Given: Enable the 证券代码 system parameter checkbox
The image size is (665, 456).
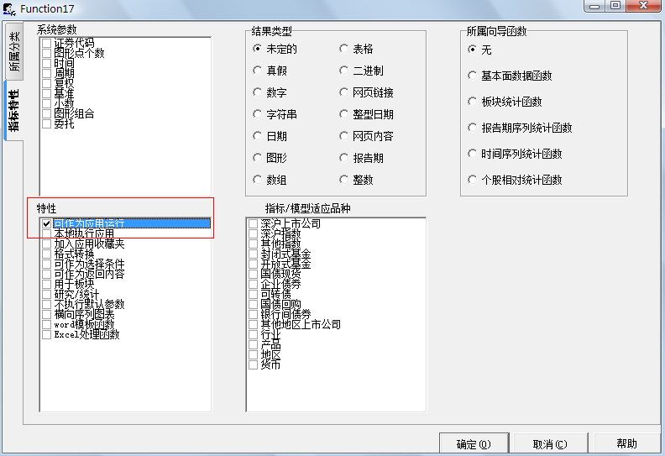Looking at the screenshot, I should pos(46,43).
